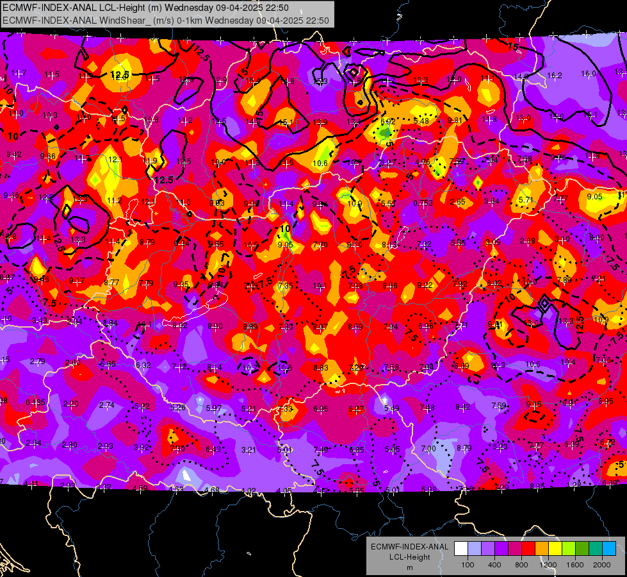Viewport: 627px width, 577px height.
Task: Click the grid value 6.32
Action: pyautogui.click(x=143, y=365)
